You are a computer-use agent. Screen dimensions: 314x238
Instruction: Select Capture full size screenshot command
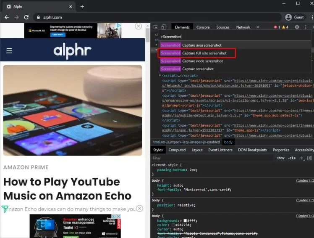tap(235, 53)
